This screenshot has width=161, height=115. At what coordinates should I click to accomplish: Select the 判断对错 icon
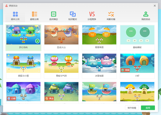(111, 14)
